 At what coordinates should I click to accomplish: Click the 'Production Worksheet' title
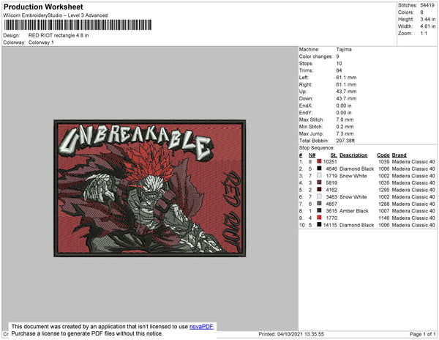pyautogui.click(x=43, y=7)
